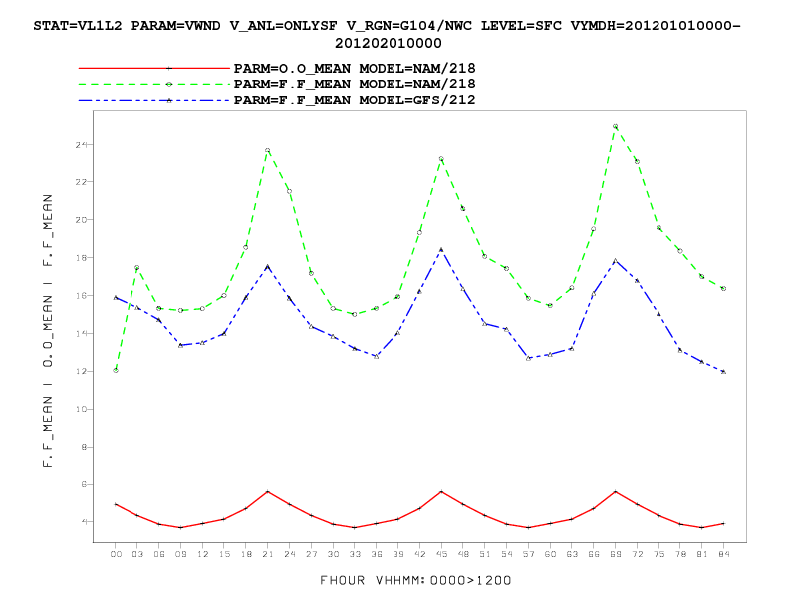Viewport: 789px width, 610px height.
Task: Click y-axis tick value 6
Action: (84, 484)
